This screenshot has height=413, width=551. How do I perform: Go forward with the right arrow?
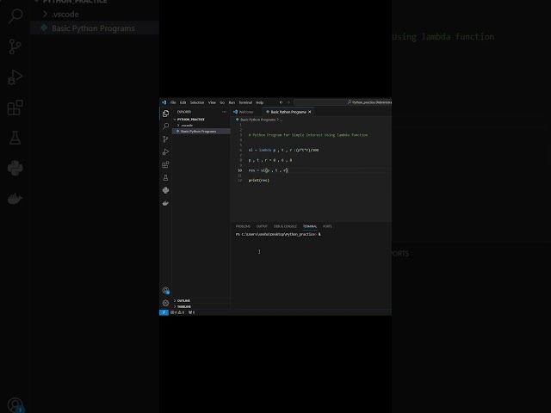point(288,102)
